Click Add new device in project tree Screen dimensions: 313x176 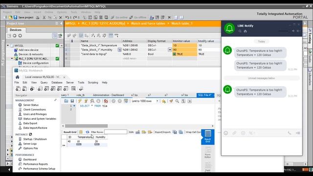[x=28, y=50]
